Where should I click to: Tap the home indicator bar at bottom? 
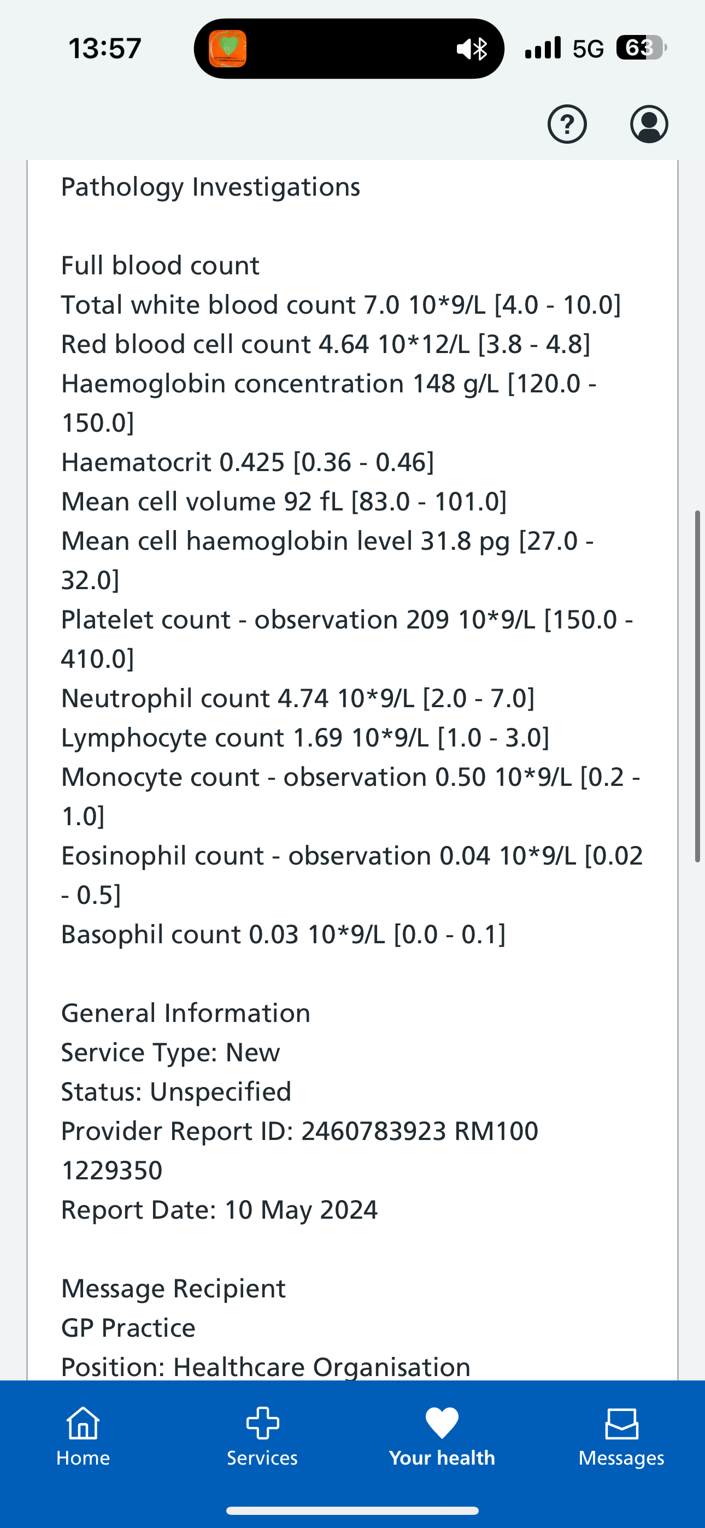point(352,1510)
